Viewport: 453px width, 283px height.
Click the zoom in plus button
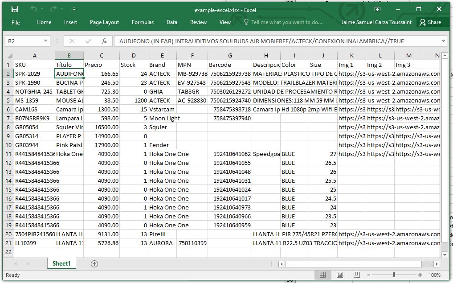pyautogui.click(x=420, y=275)
